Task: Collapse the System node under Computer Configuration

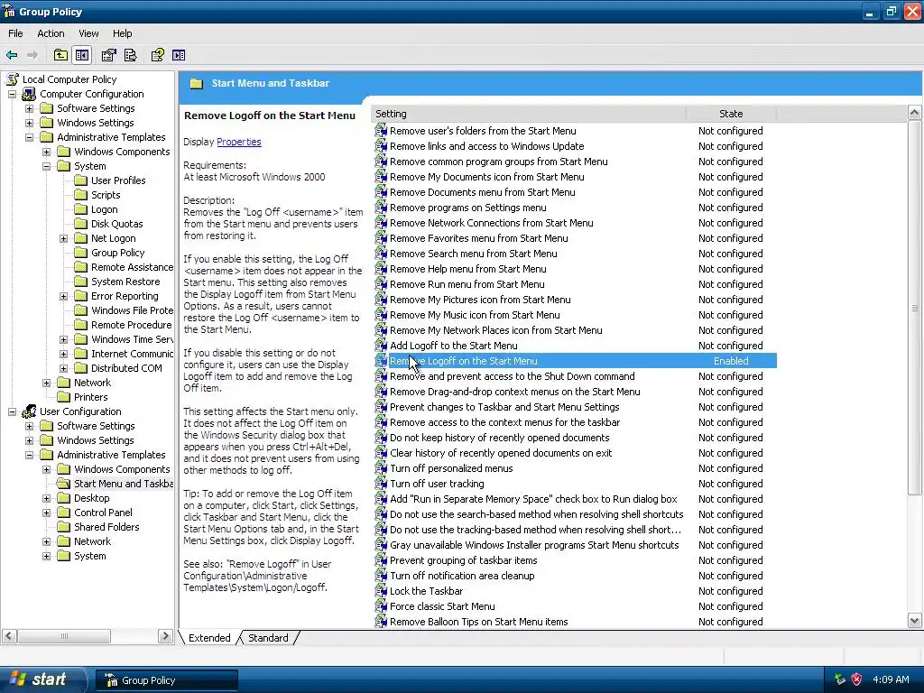Action: pos(46,166)
